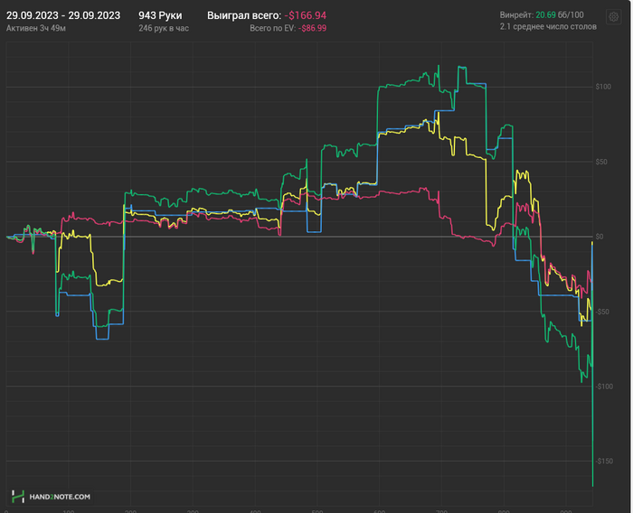Click the -$166.94 total winnings value
This screenshot has width=633, height=513.
pyautogui.click(x=306, y=15)
